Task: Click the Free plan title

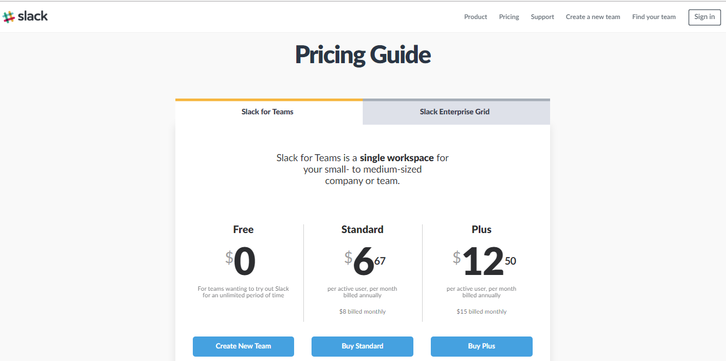Action: [243, 229]
